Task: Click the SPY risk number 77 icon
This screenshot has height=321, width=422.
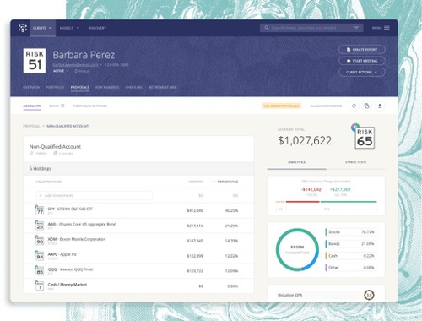Action: [40, 210]
